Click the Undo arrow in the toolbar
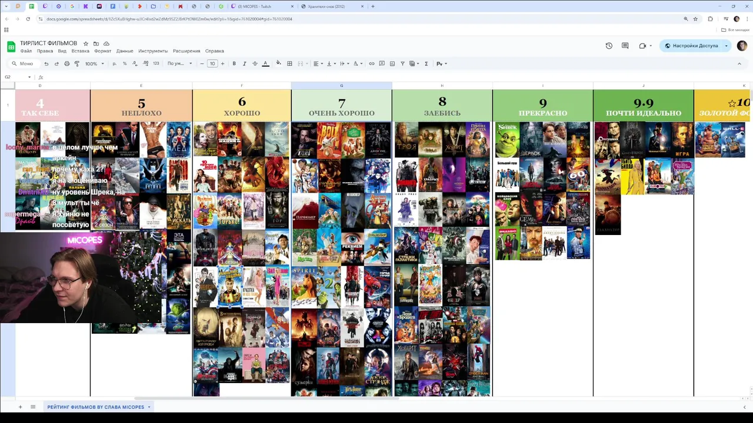 [46, 63]
